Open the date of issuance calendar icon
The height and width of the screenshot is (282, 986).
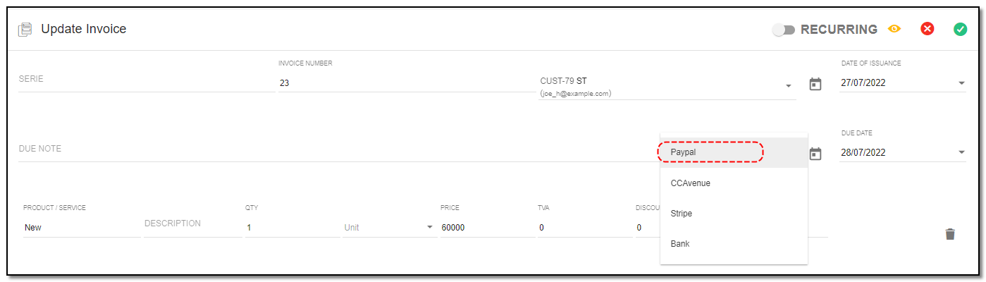coord(815,84)
